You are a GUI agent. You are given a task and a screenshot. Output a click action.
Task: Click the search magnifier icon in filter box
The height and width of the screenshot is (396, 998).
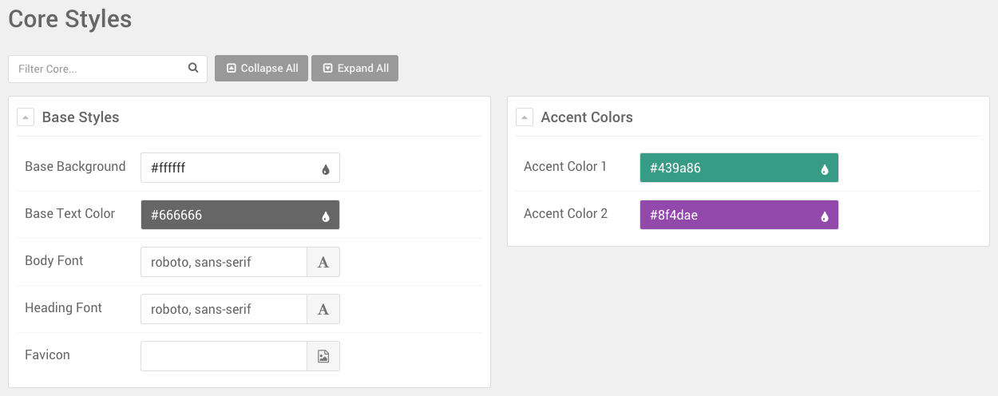(193, 68)
